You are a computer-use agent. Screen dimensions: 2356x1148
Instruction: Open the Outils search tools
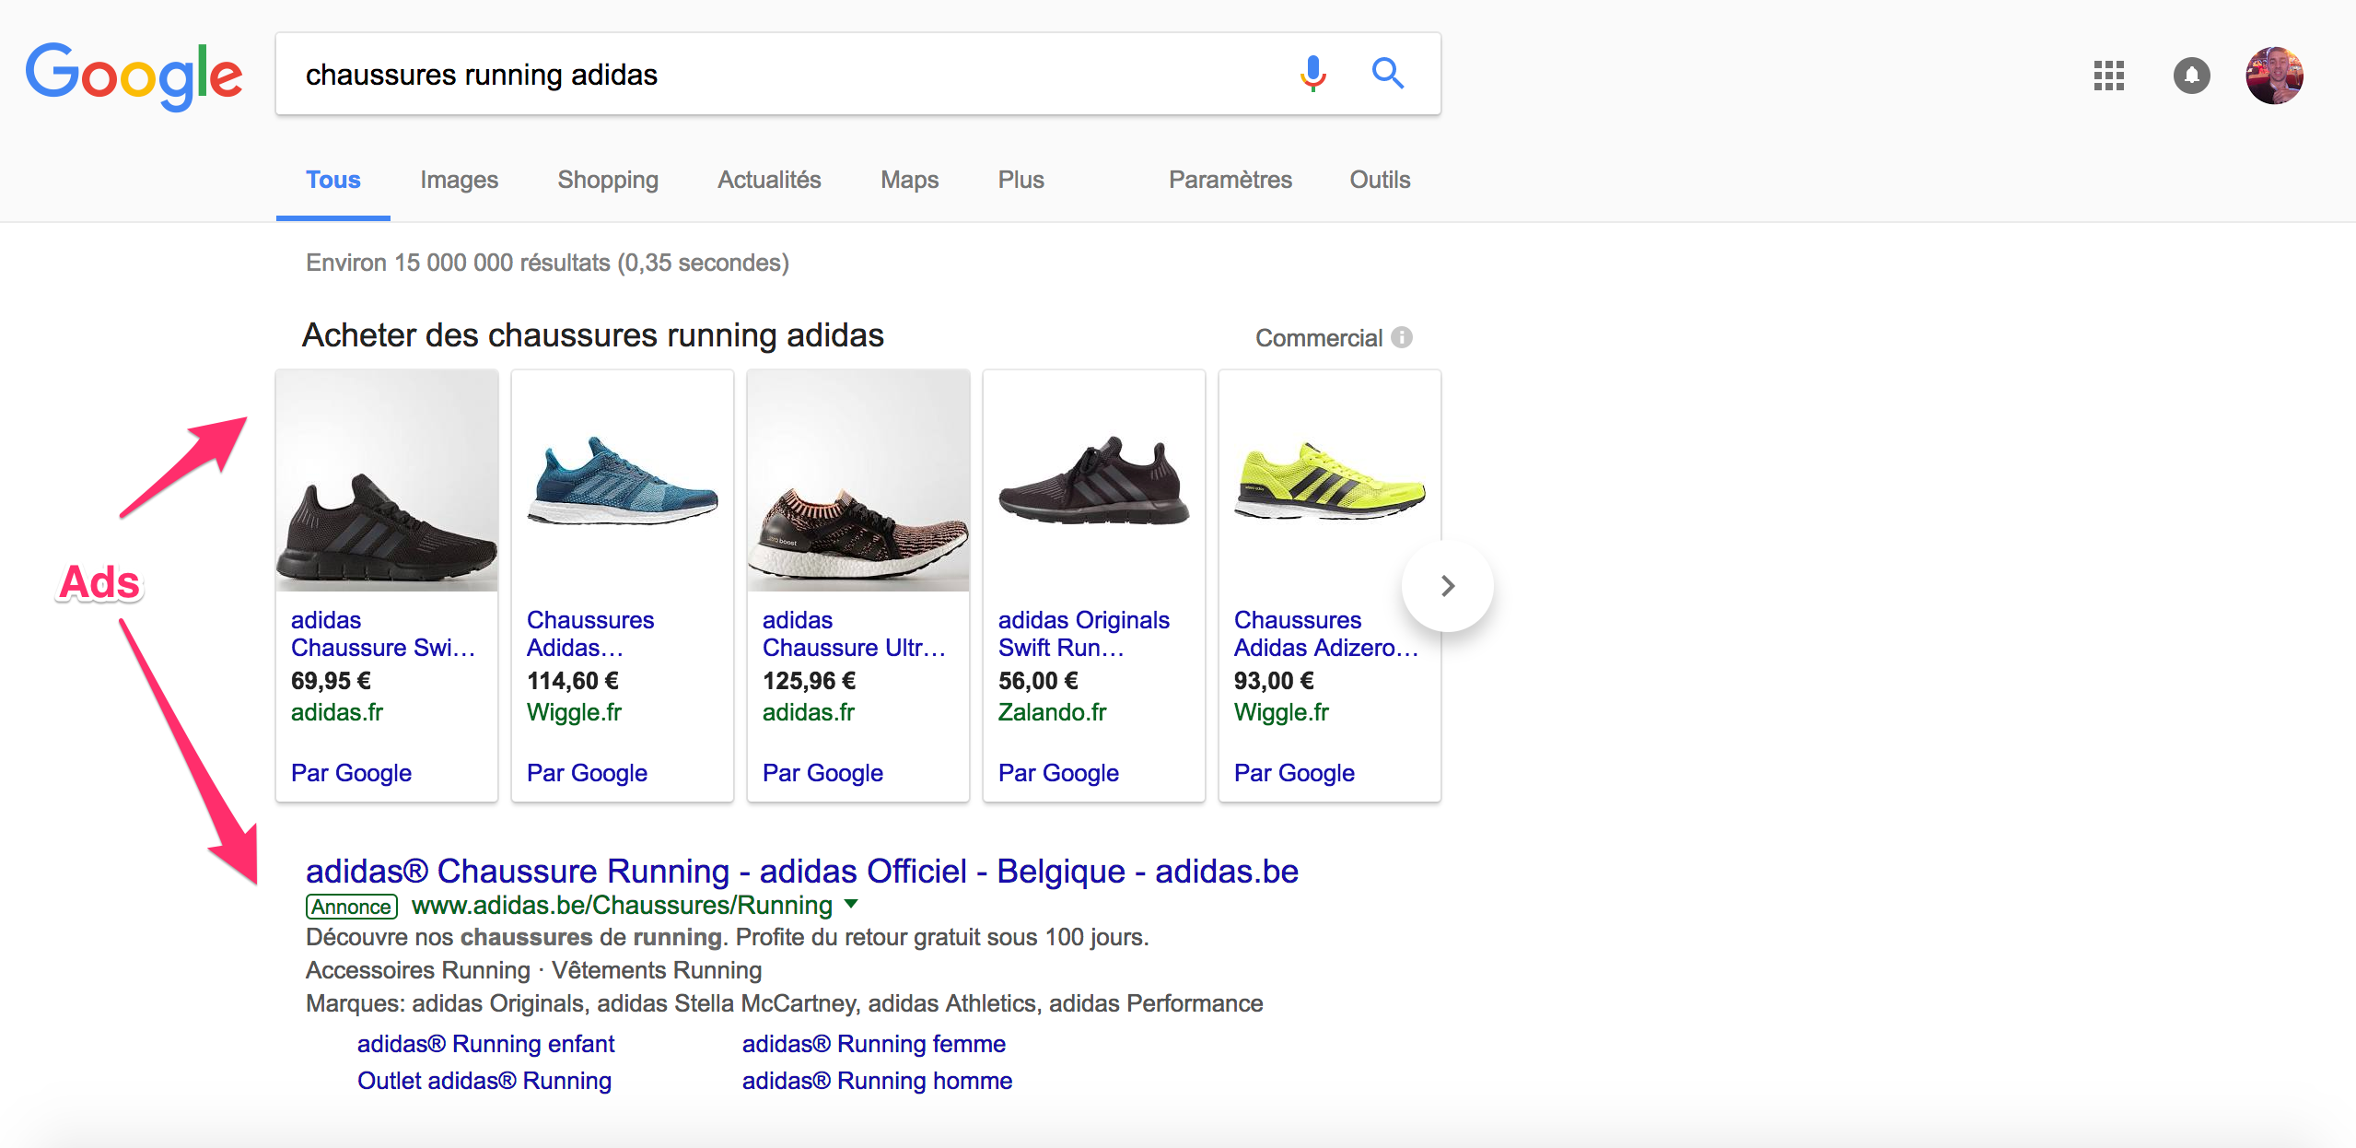(1379, 180)
